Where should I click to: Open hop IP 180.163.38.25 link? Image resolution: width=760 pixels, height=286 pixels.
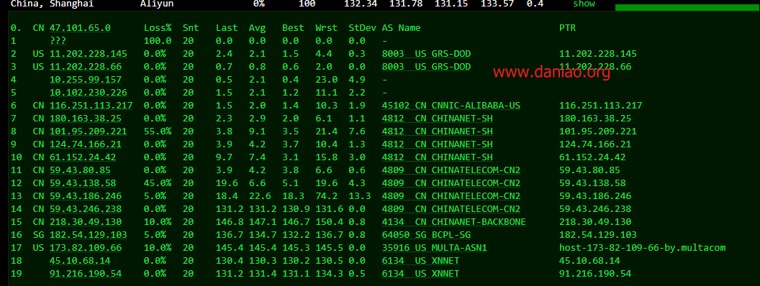click(86, 119)
